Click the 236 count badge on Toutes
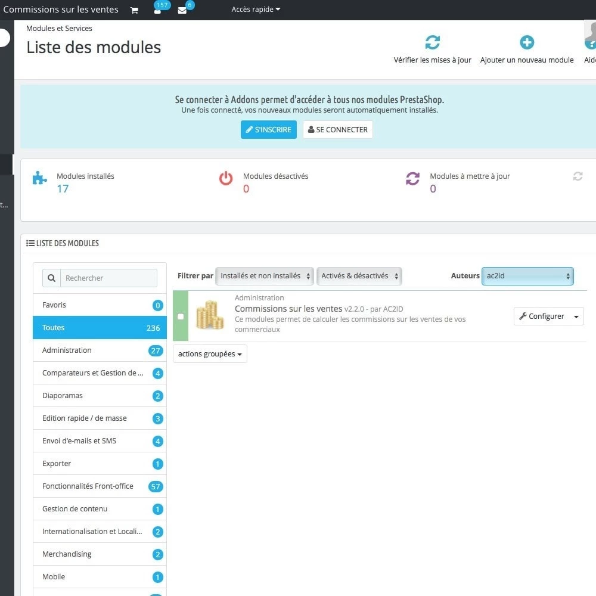 [x=153, y=328]
